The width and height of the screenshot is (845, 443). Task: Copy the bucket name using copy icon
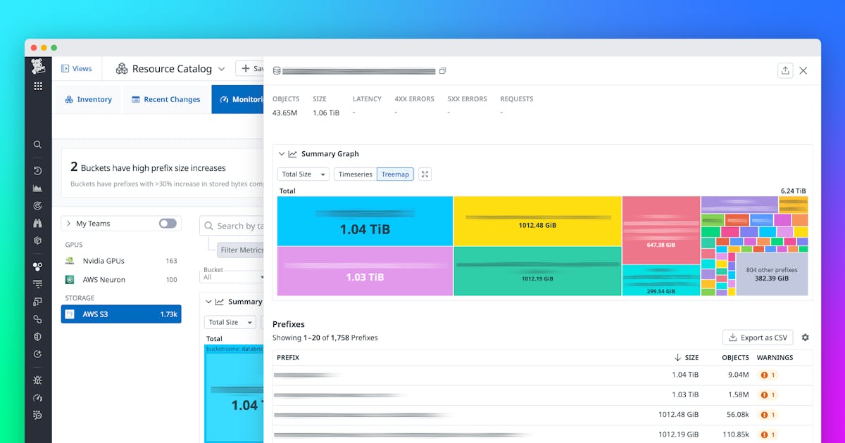(x=442, y=71)
